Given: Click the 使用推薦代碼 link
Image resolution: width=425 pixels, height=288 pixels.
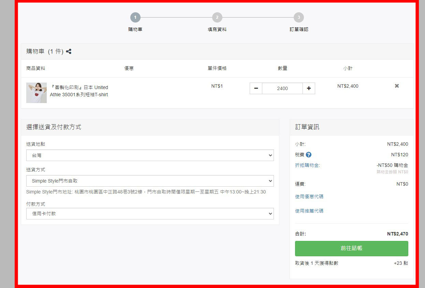Looking at the screenshot, I should click(309, 211).
